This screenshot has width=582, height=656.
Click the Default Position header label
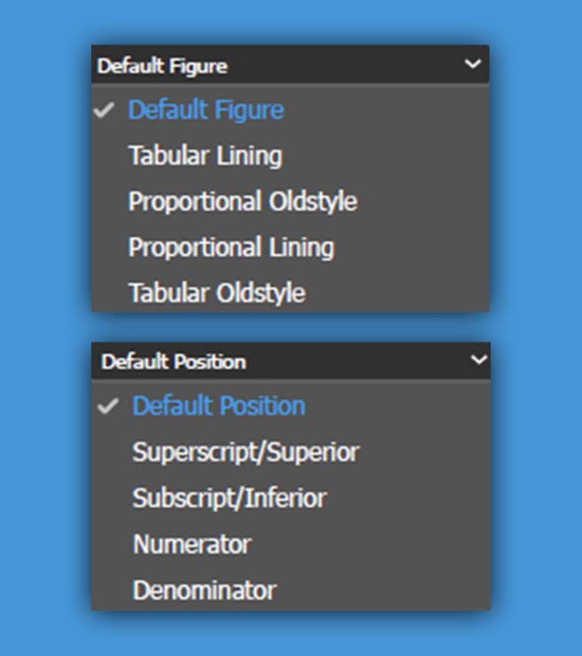click(174, 362)
